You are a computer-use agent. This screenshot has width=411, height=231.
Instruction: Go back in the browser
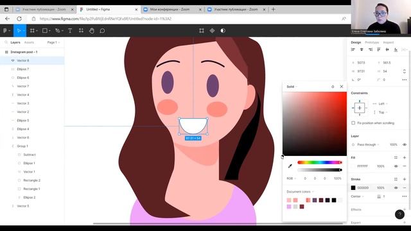(7, 19)
